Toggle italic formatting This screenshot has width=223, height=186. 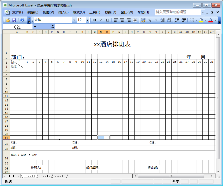101,20
